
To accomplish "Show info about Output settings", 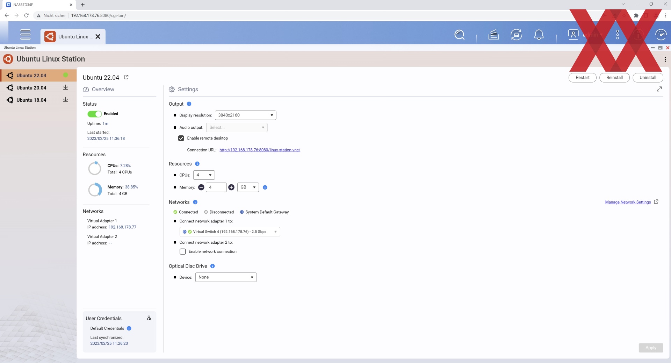I will pos(189,104).
